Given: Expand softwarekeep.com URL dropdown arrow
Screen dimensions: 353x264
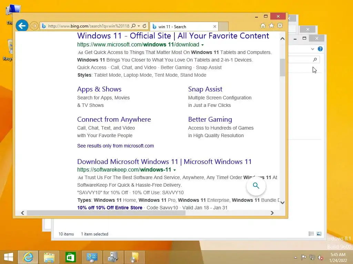Looking at the screenshot, I should [x=174, y=170].
